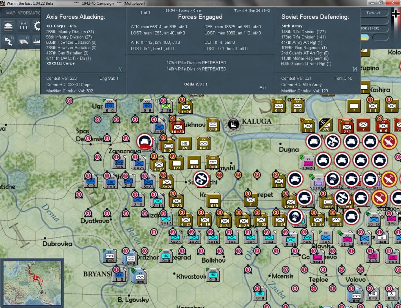The image size is (401, 308).
Task: Click 146th Rifle Division (177) entry
Action: click(303, 32)
